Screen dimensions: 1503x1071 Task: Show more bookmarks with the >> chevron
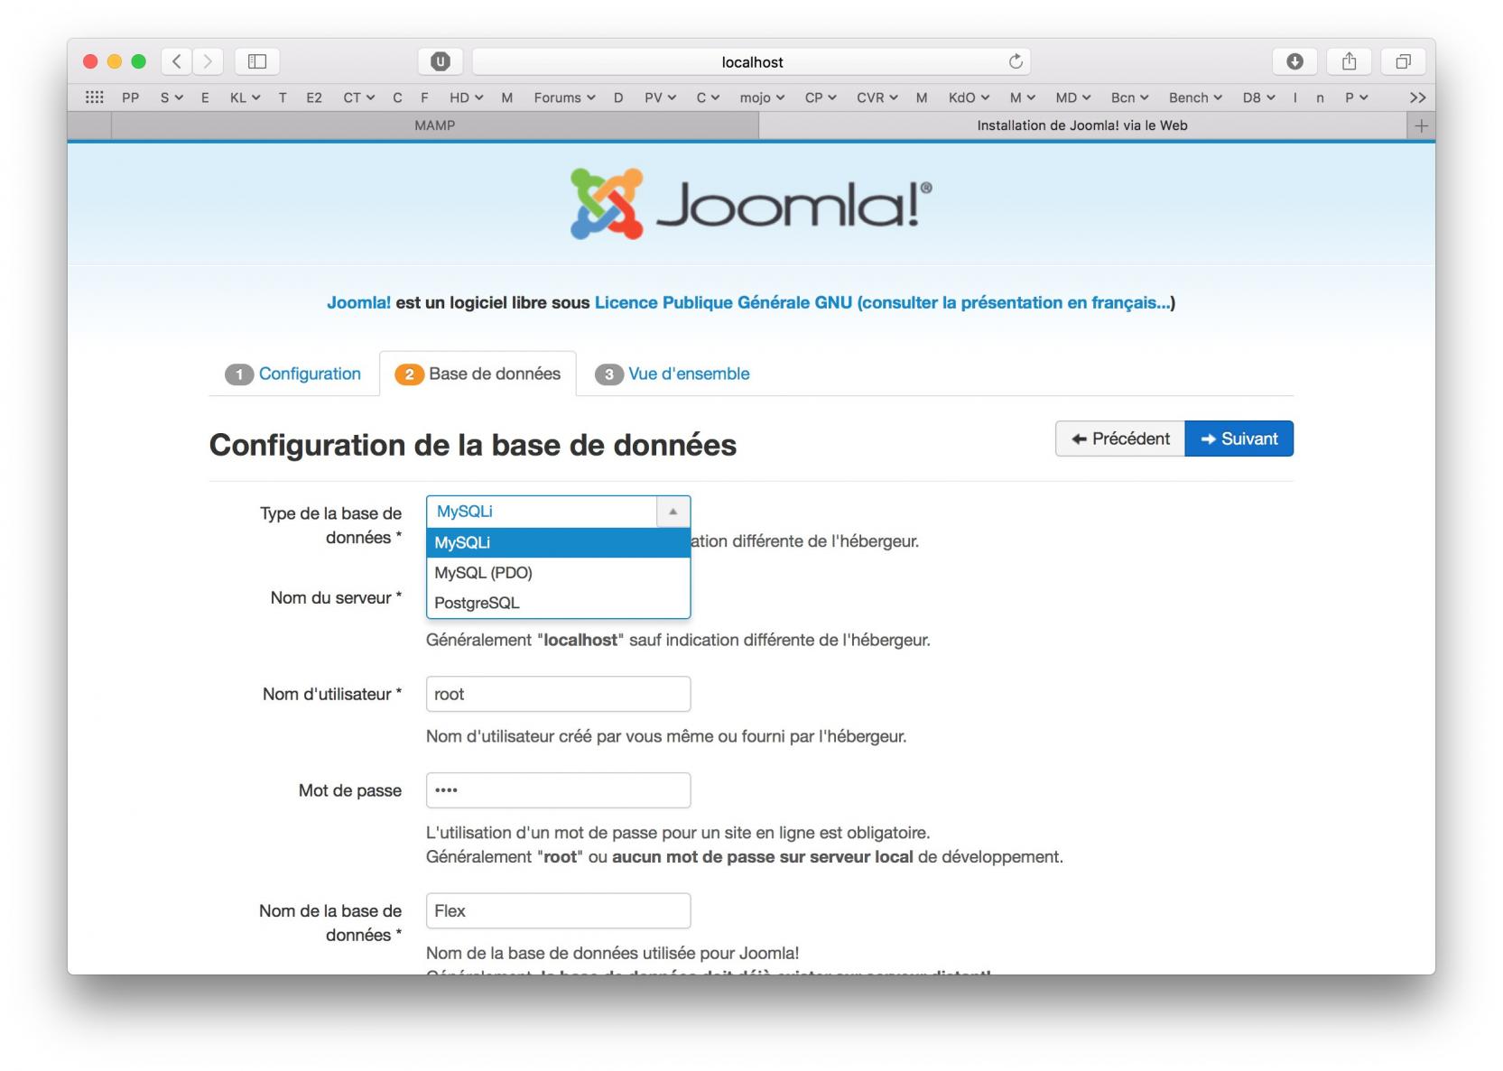tap(1417, 97)
